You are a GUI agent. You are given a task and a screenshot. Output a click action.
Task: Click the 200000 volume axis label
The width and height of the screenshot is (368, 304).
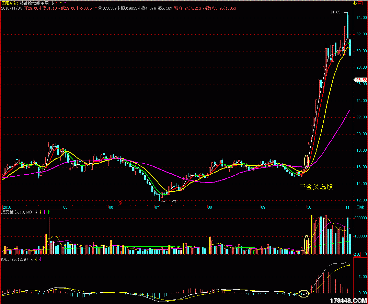tap(360, 218)
